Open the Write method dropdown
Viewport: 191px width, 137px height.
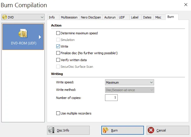(130, 90)
